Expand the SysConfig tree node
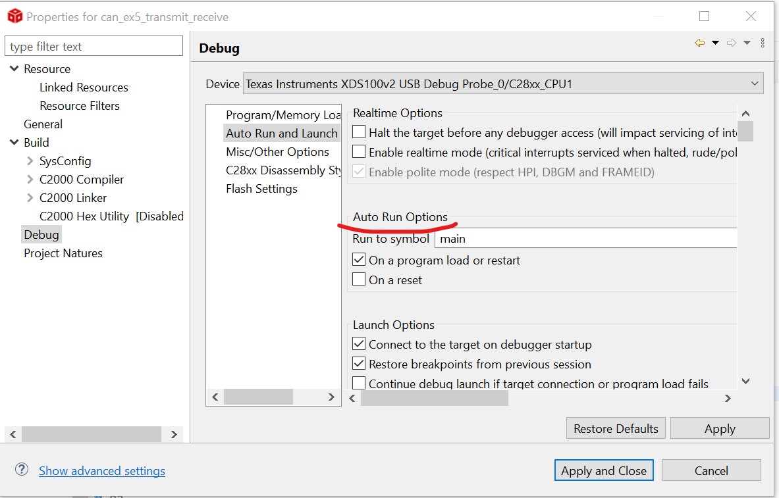This screenshot has height=498, width=779. (30, 161)
